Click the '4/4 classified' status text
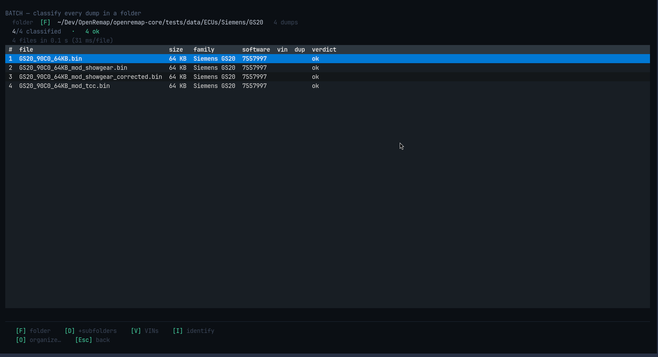Viewport: 658px width, 357px height. (37, 31)
